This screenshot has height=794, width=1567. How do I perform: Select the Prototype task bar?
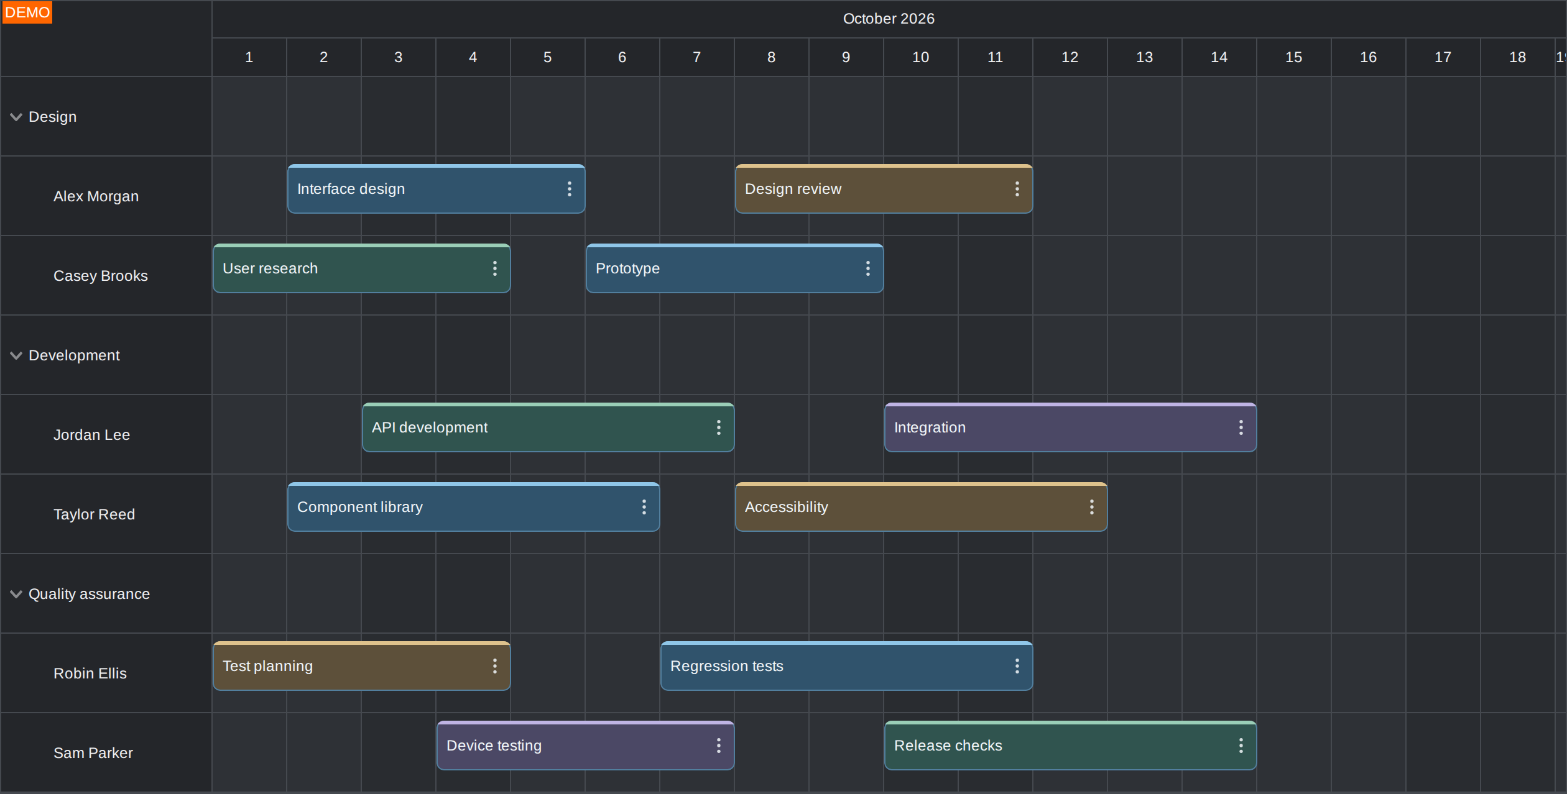point(734,268)
